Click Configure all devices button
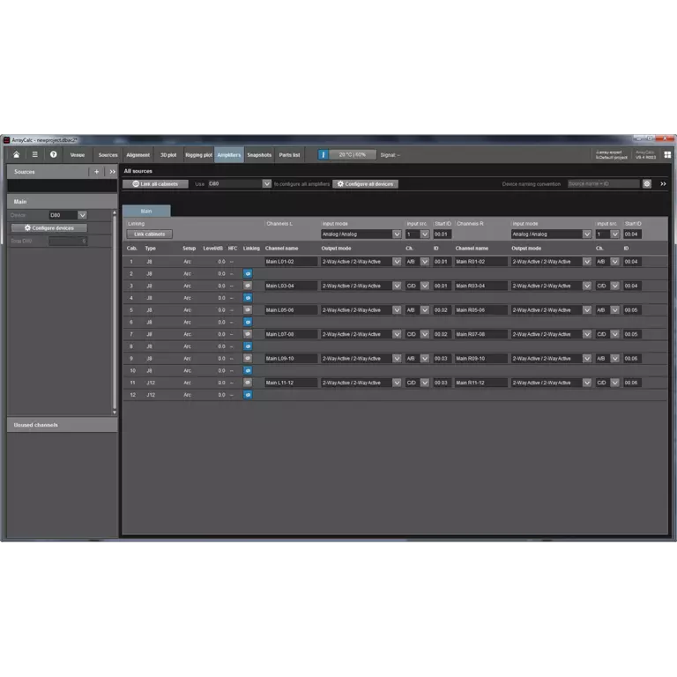This screenshot has height=677, width=677. click(x=365, y=184)
